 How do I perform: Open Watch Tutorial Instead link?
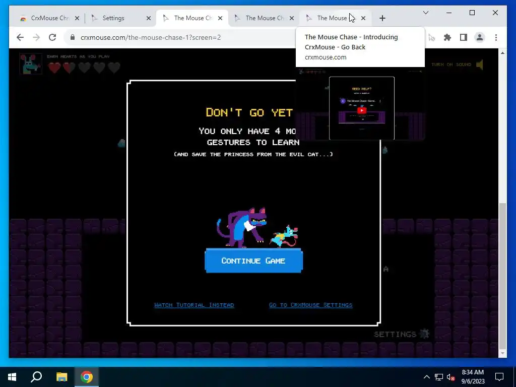pyautogui.click(x=194, y=305)
